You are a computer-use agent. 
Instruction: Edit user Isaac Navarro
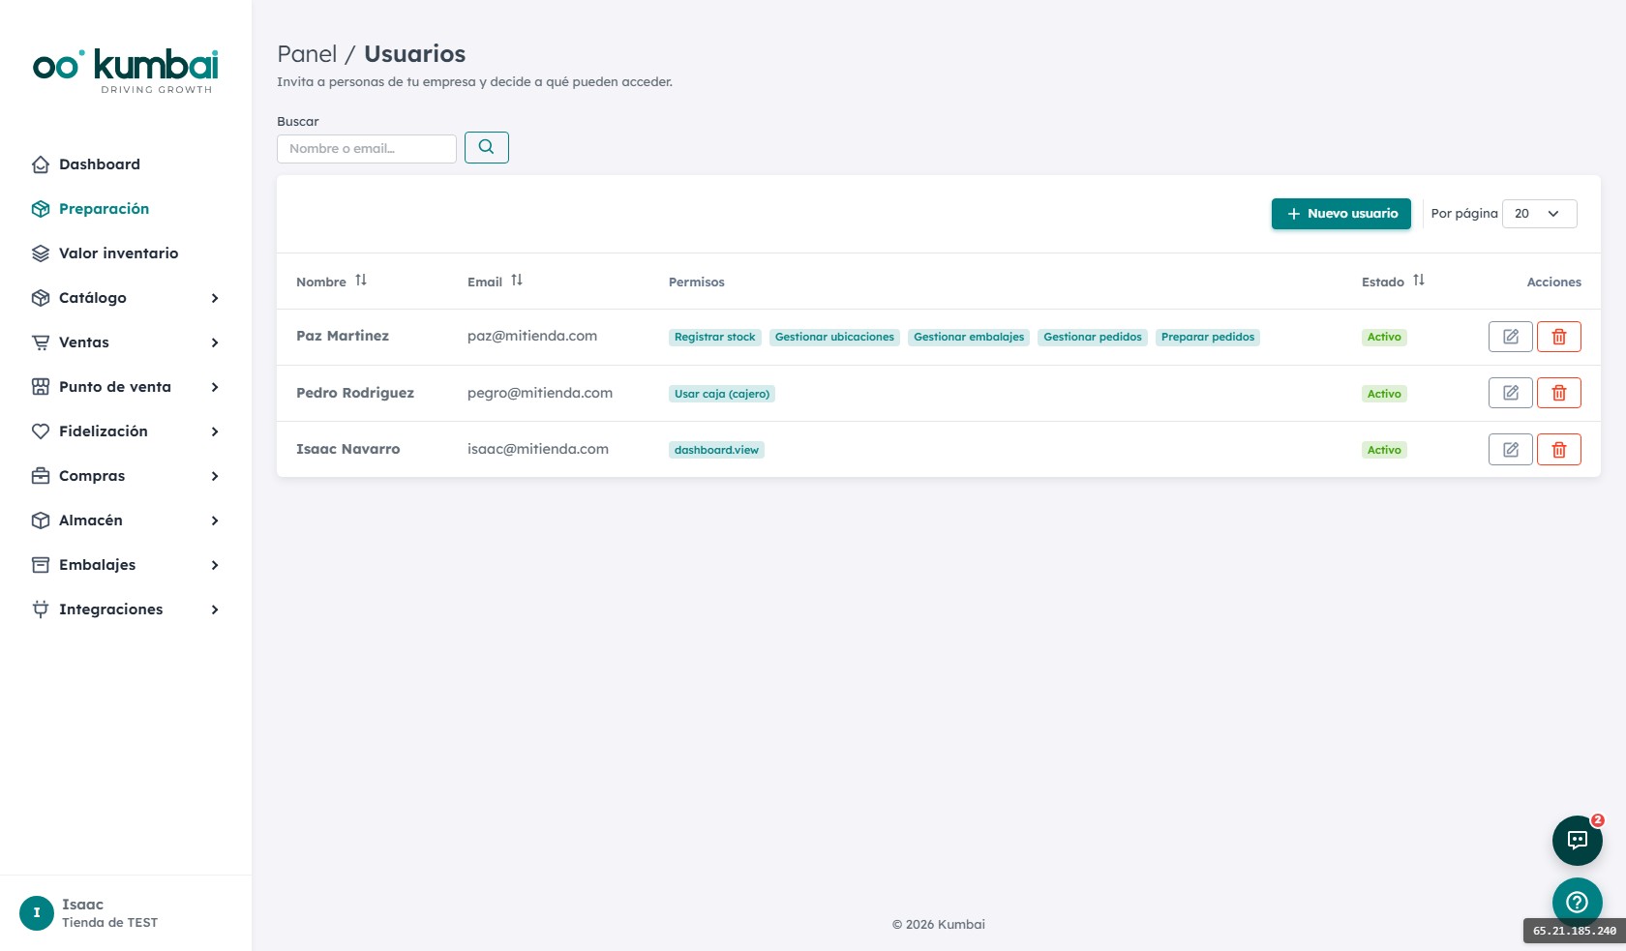click(x=1511, y=449)
